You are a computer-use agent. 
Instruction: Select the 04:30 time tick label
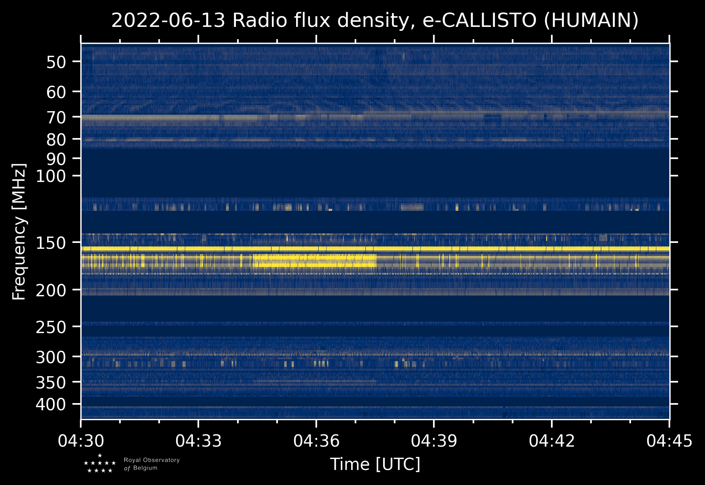pyautogui.click(x=81, y=441)
